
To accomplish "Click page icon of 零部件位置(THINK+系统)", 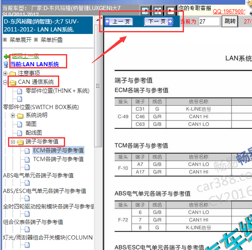I will click(x=20, y=91).
